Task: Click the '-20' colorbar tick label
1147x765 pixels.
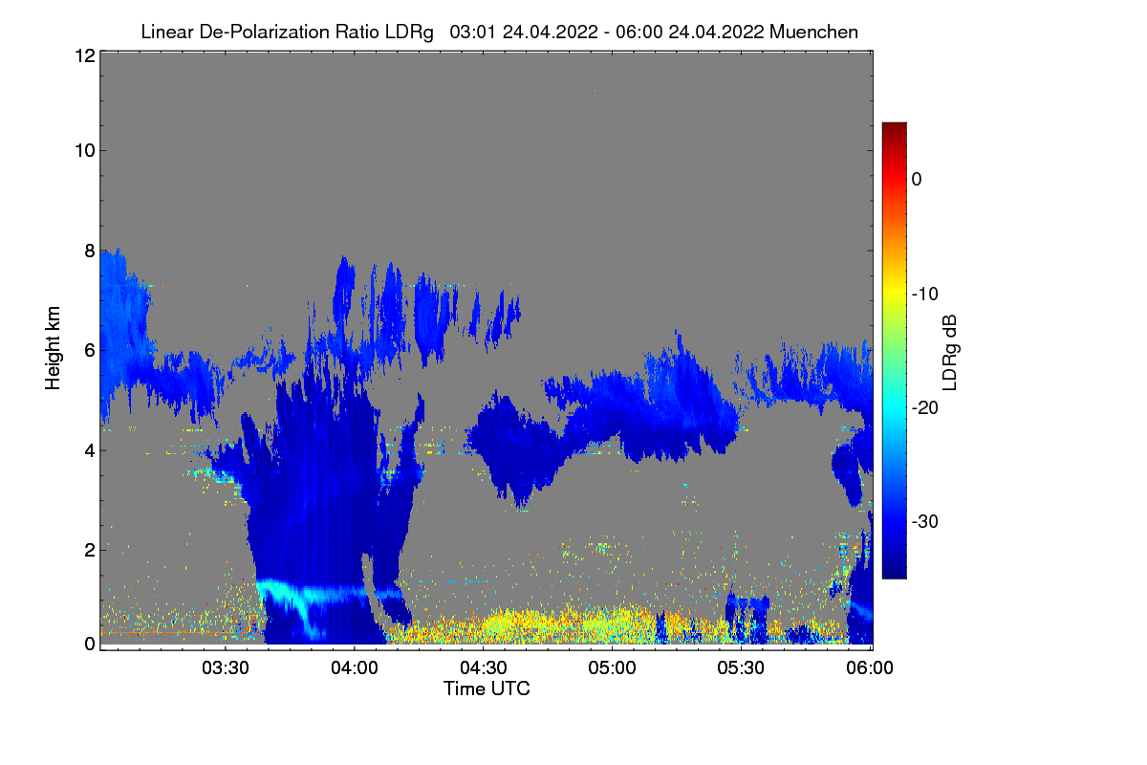Action: click(x=923, y=407)
